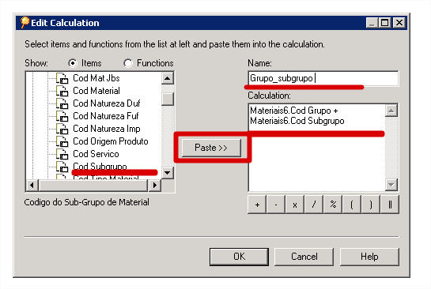
Task: Select Cod Servico item
Action: click(x=96, y=154)
